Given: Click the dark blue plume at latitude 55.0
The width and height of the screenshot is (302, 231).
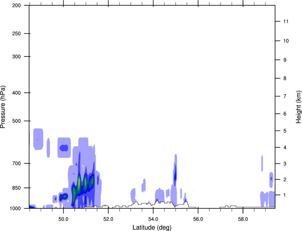Looking at the screenshot, I should click(x=175, y=175).
